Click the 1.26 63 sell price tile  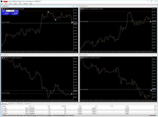(6, 14)
